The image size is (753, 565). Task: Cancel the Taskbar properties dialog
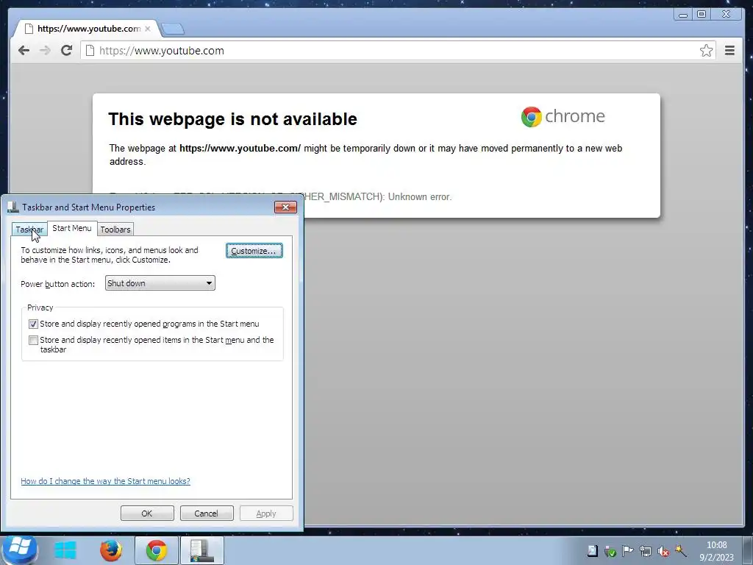[207, 513]
